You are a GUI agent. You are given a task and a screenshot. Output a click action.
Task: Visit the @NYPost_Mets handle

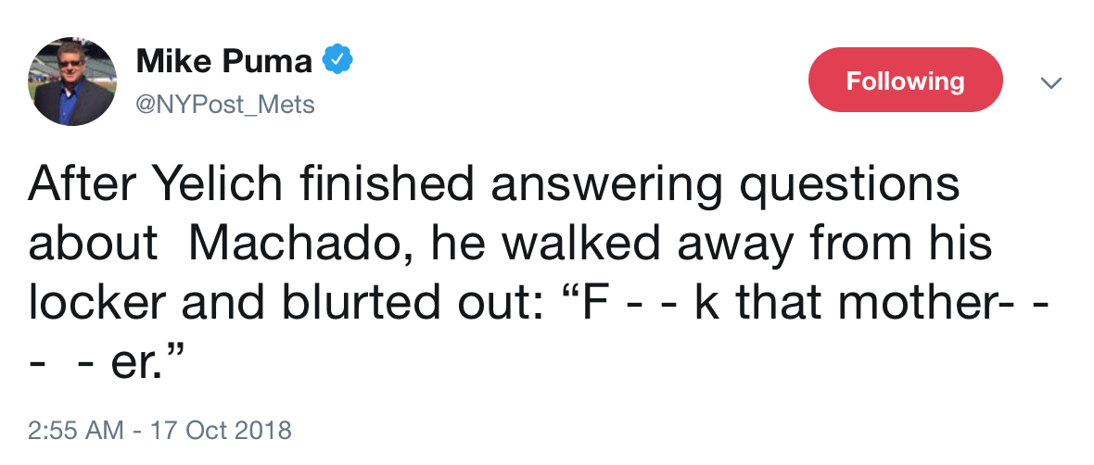point(225,106)
